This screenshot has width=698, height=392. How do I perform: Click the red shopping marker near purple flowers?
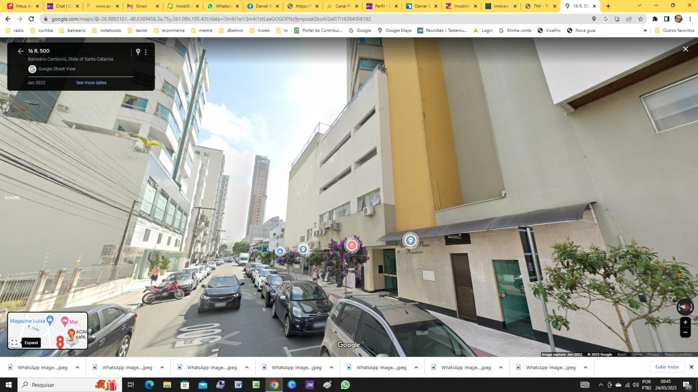352,245
